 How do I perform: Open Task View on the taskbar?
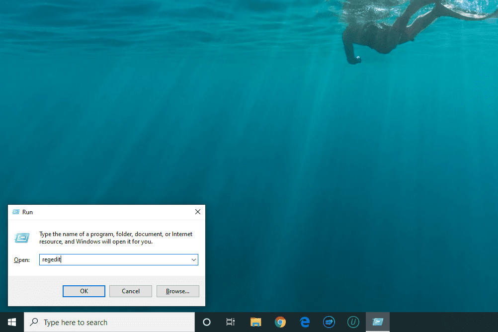point(231,322)
